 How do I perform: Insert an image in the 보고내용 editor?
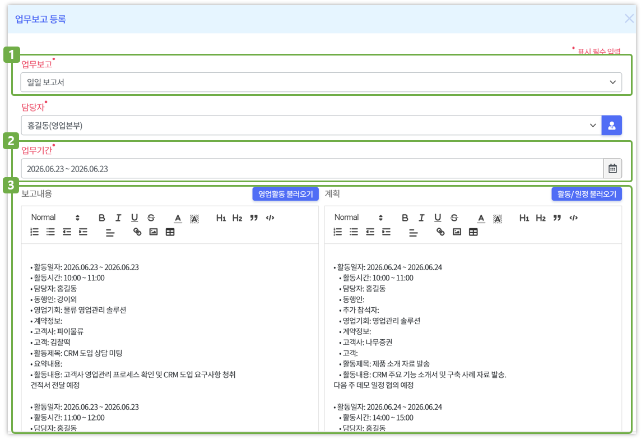(x=154, y=232)
